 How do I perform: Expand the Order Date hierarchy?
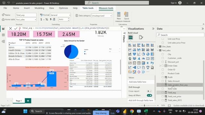(160, 66)
